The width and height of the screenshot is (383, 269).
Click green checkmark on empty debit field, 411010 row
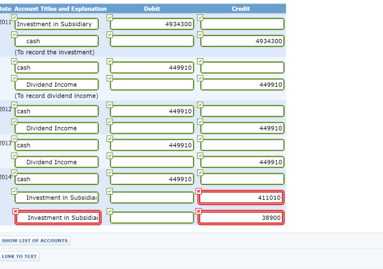[109, 191]
